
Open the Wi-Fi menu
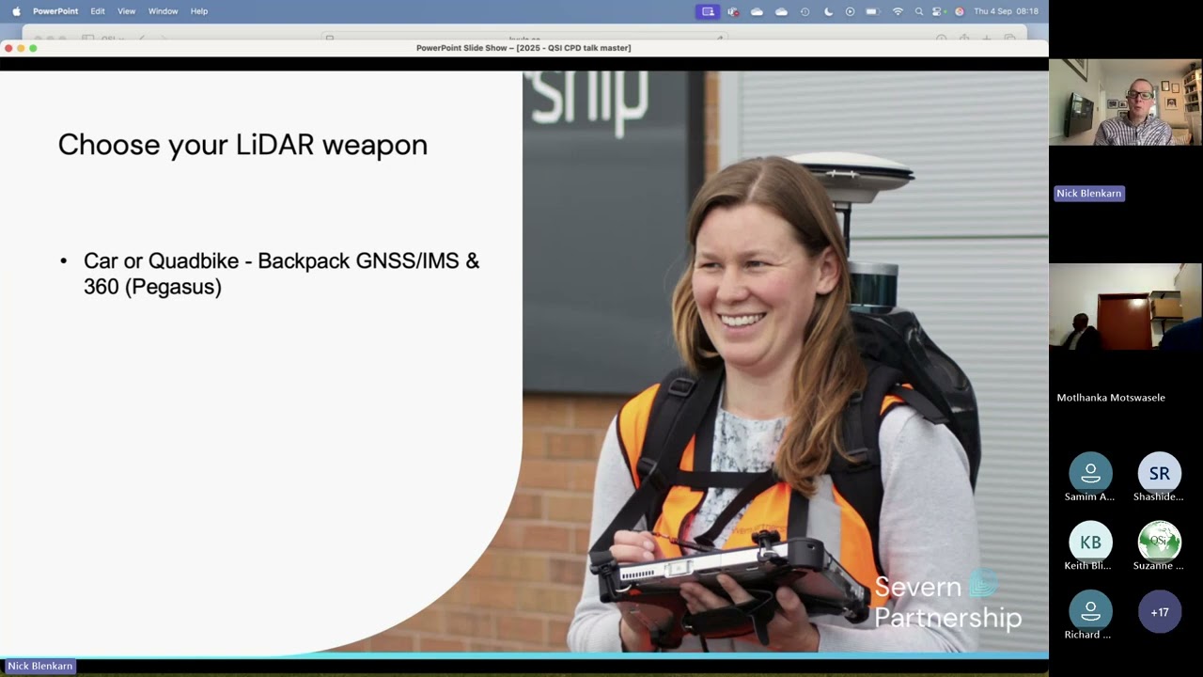pos(898,11)
